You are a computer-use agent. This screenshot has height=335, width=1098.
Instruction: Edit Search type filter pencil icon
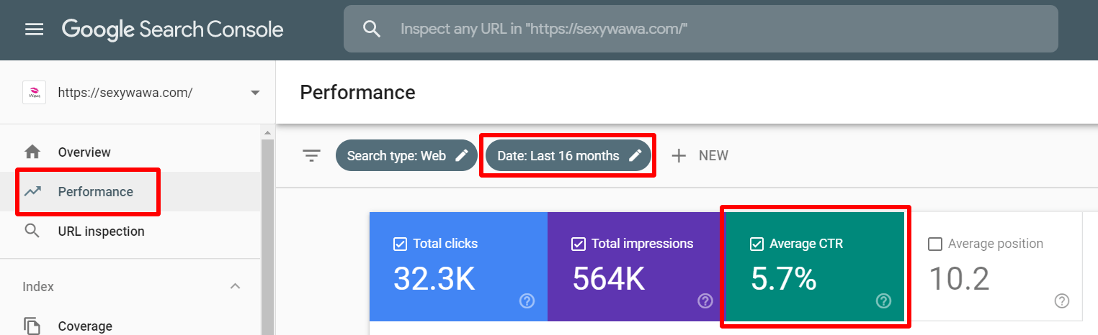pyautogui.click(x=462, y=155)
